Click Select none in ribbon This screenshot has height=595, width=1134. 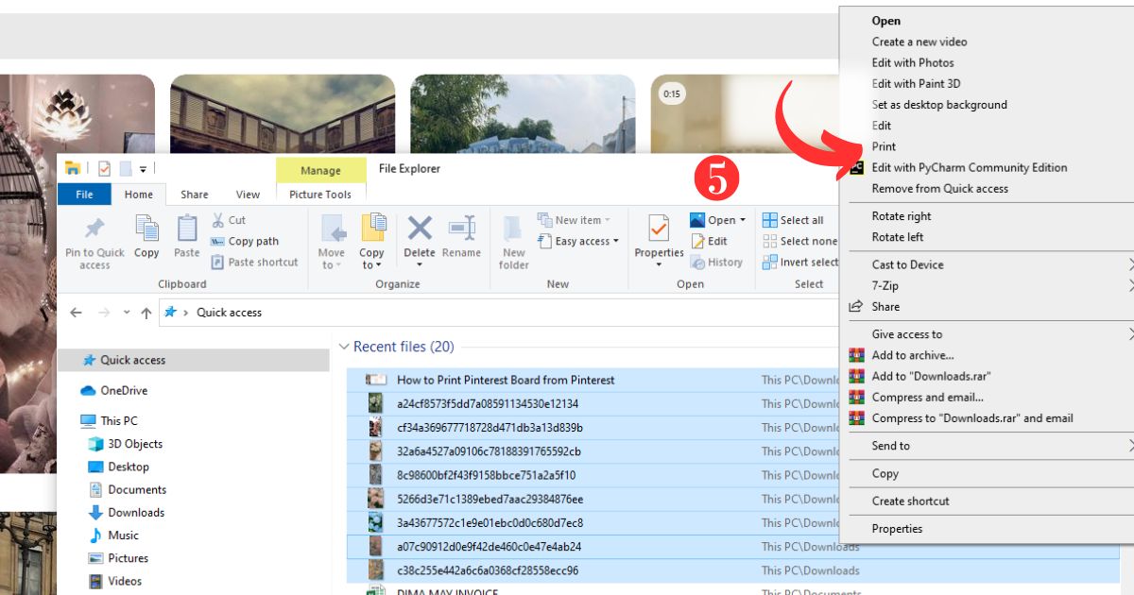pos(799,241)
